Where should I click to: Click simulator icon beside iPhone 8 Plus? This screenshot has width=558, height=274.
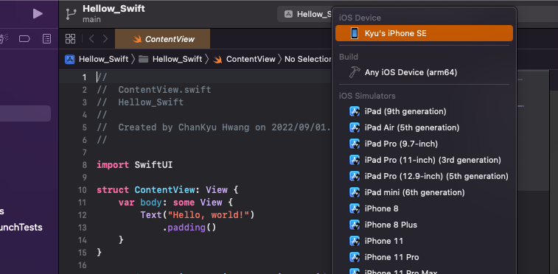pyautogui.click(x=355, y=225)
